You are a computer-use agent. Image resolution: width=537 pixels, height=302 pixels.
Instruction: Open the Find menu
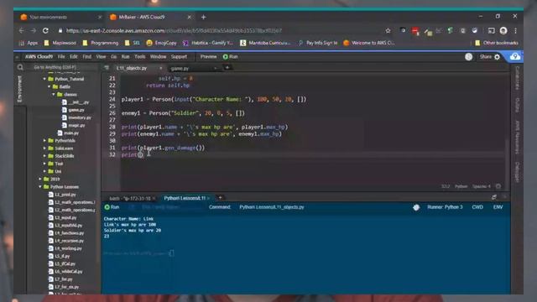point(87,57)
